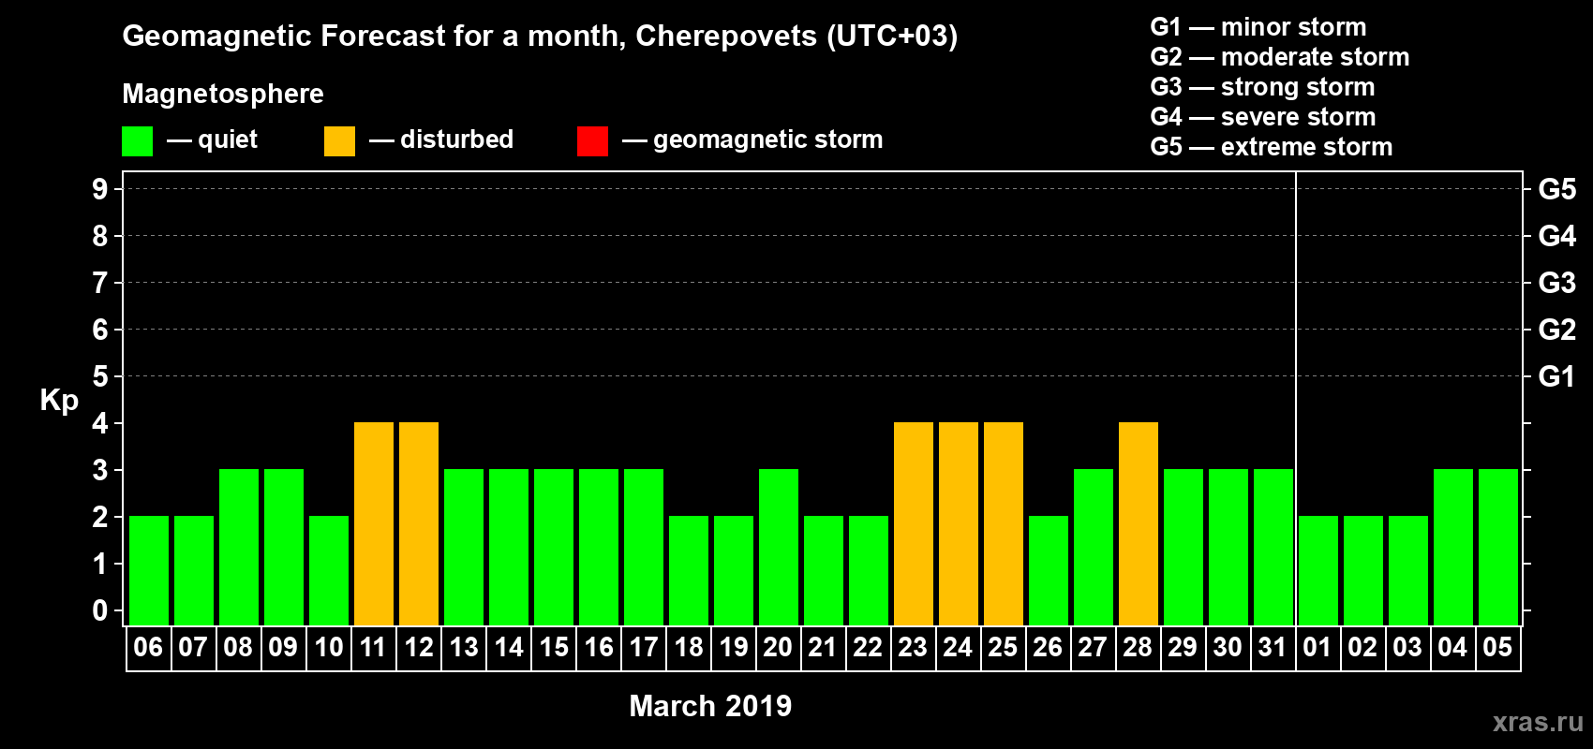Click the orange bar for March 28
Viewport: 1593px width, 749px height.
(1139, 523)
